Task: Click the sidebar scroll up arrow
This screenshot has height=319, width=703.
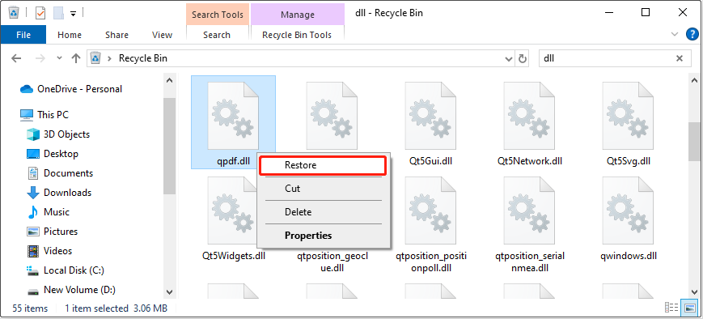Action: tap(169, 80)
